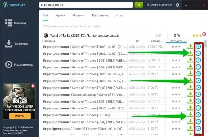Switch to the Фильмы tab
This screenshot has height=137, width=208.
[78, 15]
